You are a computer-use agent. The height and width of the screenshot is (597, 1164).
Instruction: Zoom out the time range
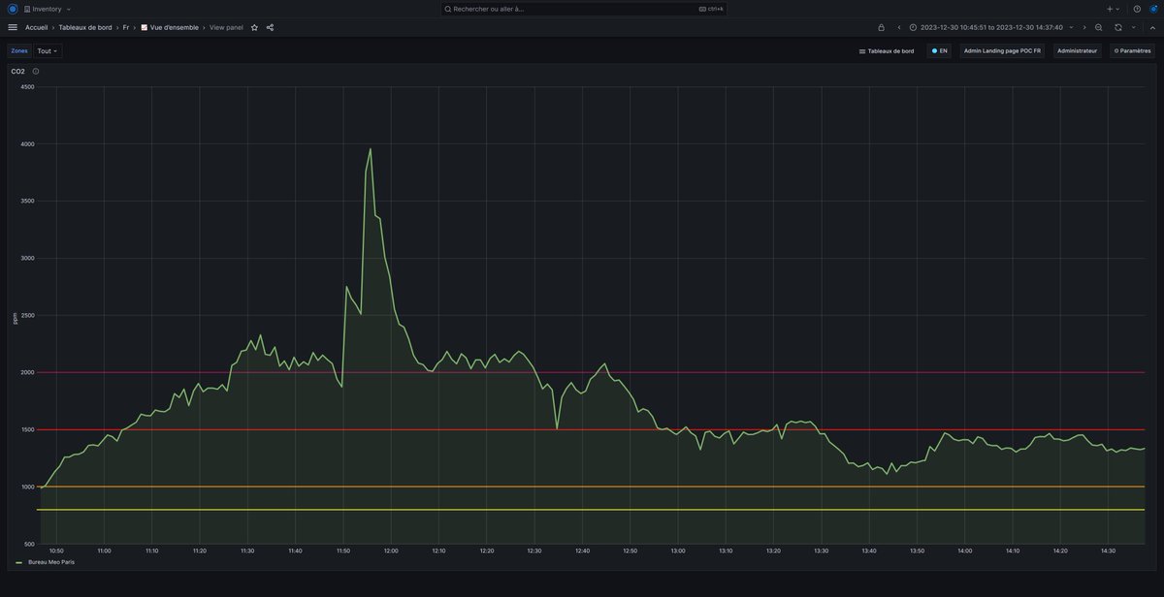pos(1099,27)
